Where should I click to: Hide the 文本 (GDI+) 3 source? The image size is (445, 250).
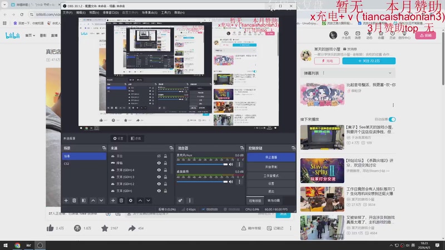159,177
